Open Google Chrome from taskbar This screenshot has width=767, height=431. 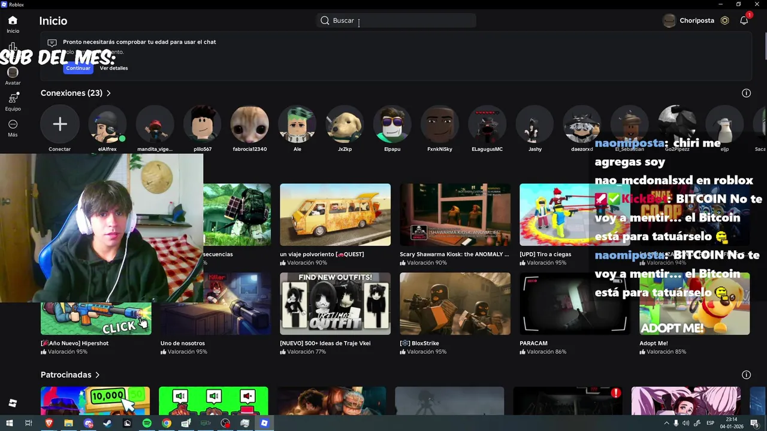click(x=167, y=423)
